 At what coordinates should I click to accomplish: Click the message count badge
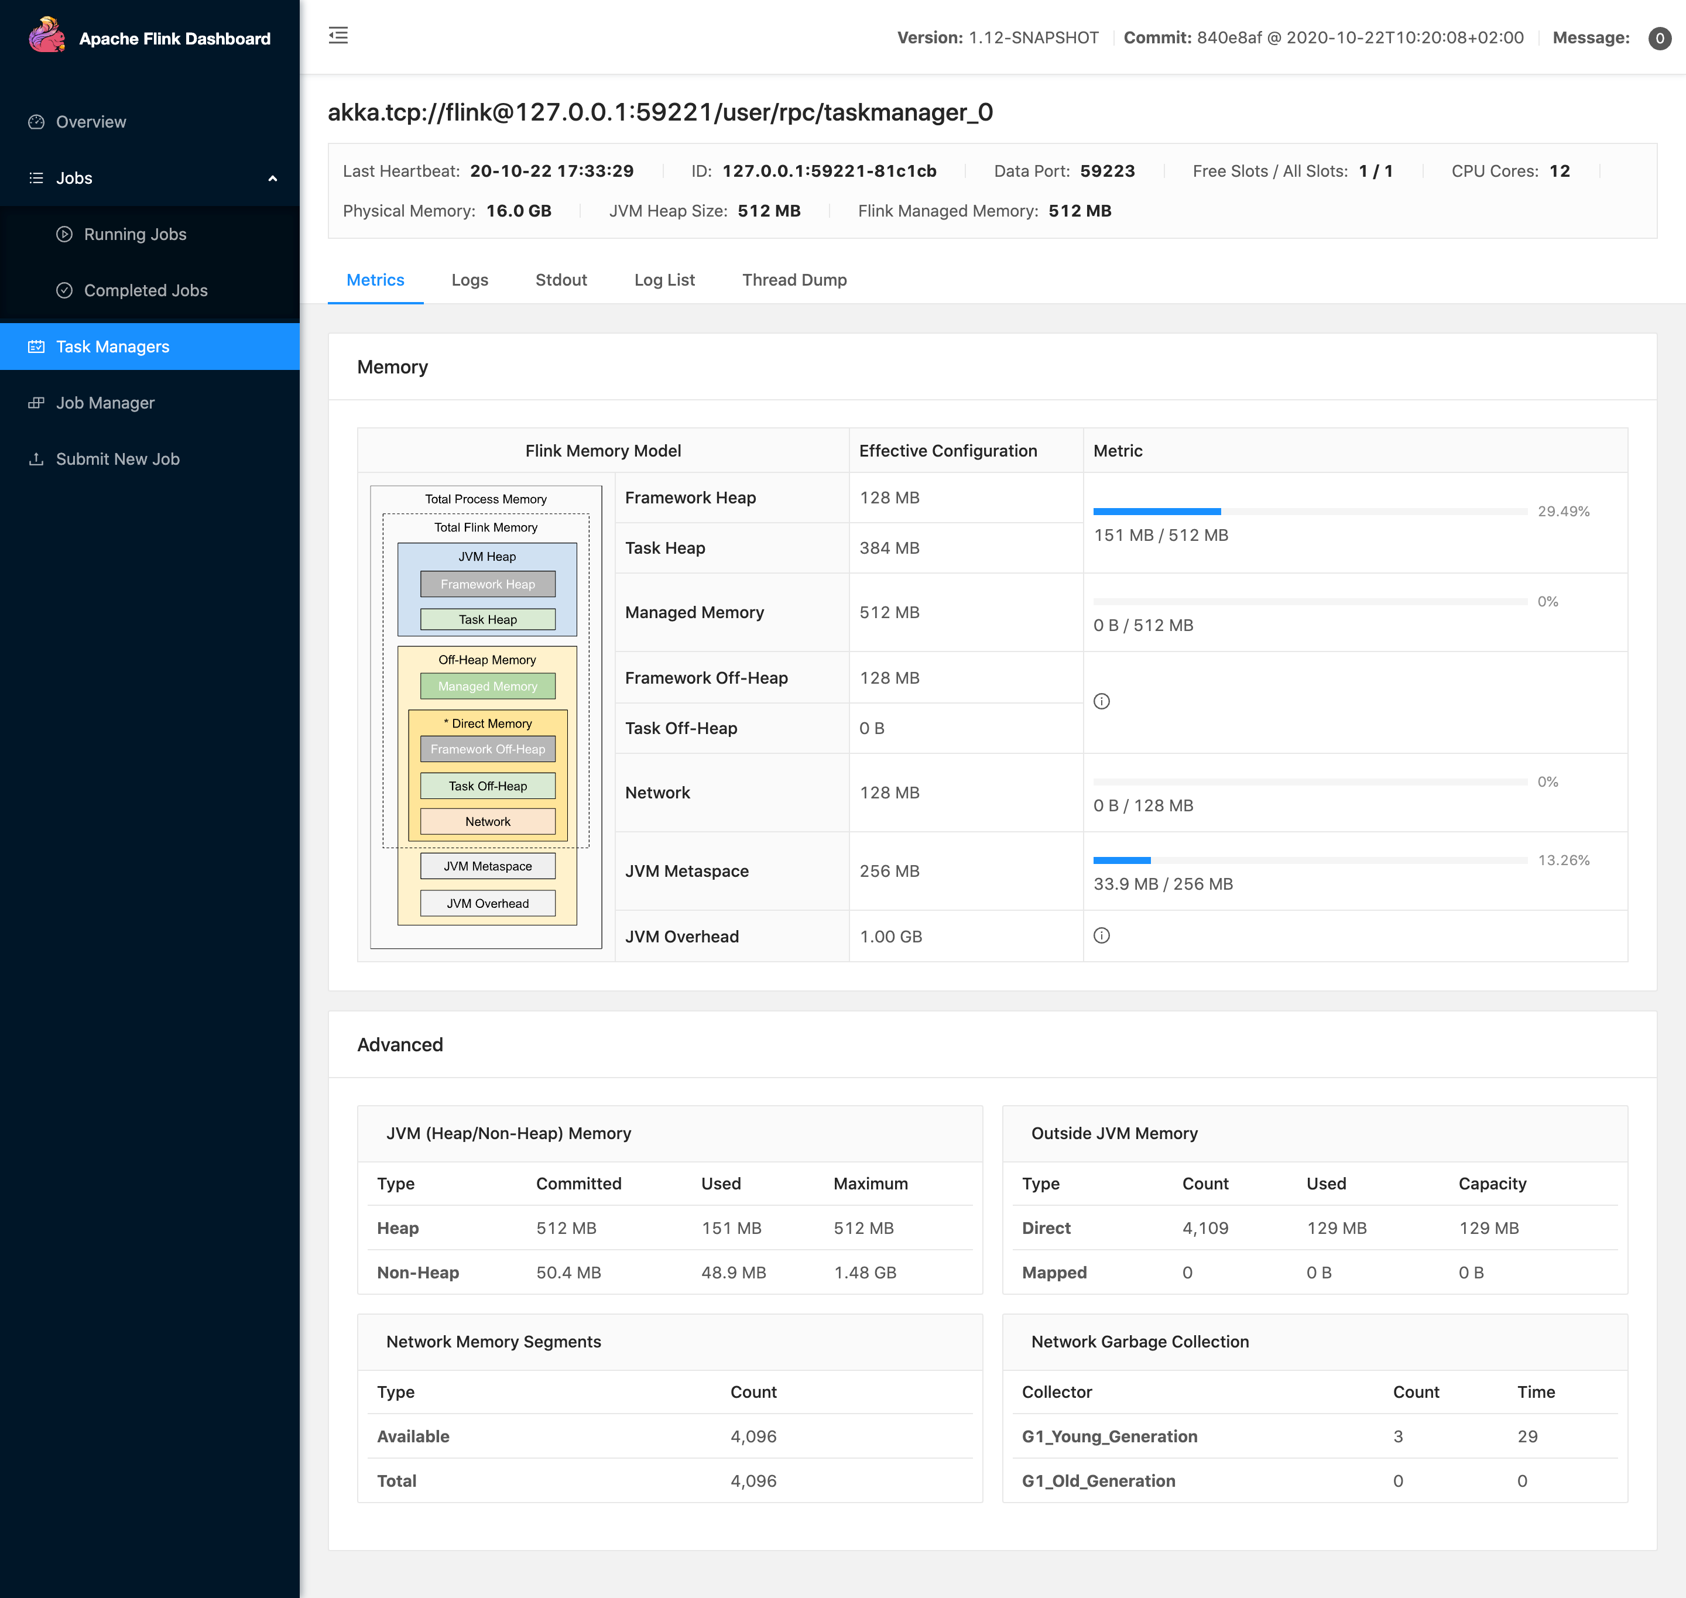1658,38
